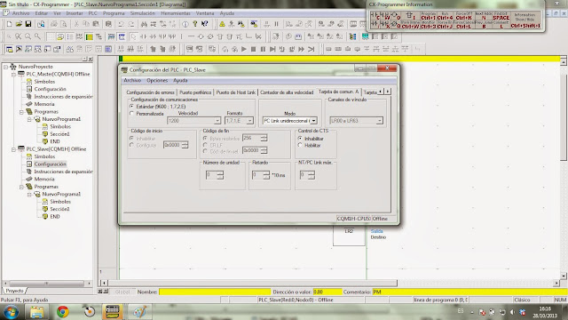Image resolution: width=568 pixels, height=320 pixels.
Task: Click the simulation Stop square icon
Action: pyautogui.click(x=254, y=49)
